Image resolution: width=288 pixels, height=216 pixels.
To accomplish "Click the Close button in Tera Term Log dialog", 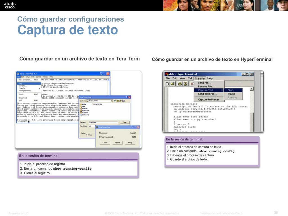I will click(105, 143).
